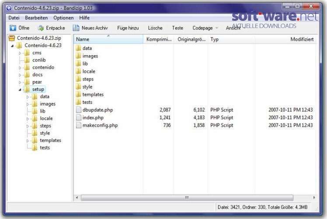
Task: Sort by the Komprimi... column header
Action: click(x=159, y=39)
